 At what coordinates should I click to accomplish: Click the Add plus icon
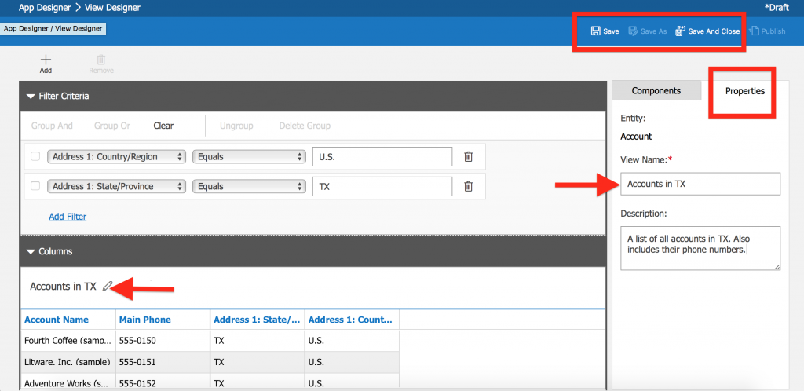pyautogui.click(x=46, y=60)
